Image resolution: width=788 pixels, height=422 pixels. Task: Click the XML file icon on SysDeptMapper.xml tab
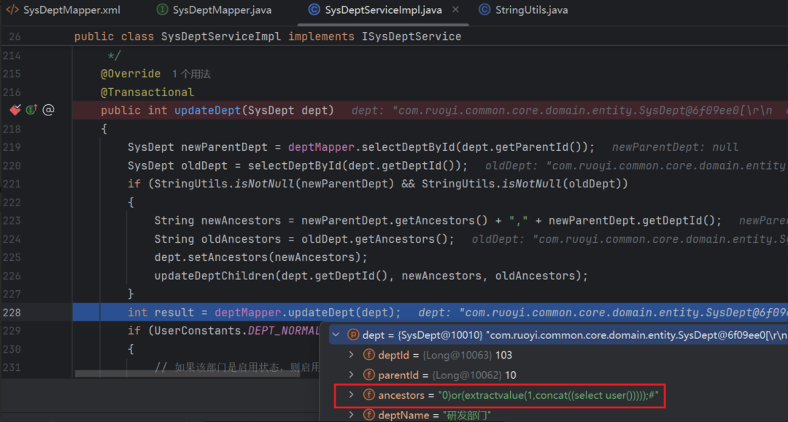click(12, 10)
